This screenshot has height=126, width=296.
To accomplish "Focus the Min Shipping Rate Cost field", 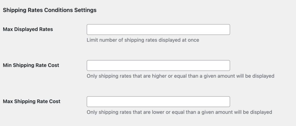I will [158, 66].
